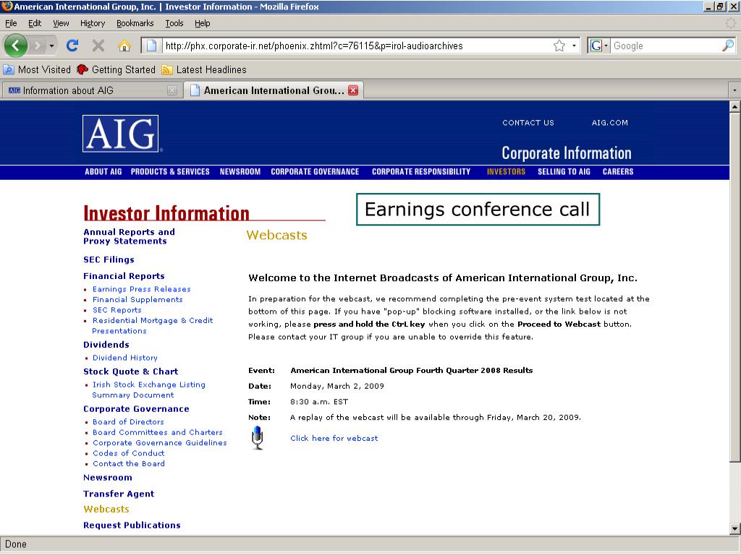Click the Google search magnifier icon
Screen dimensions: 741x555
(x=728, y=46)
